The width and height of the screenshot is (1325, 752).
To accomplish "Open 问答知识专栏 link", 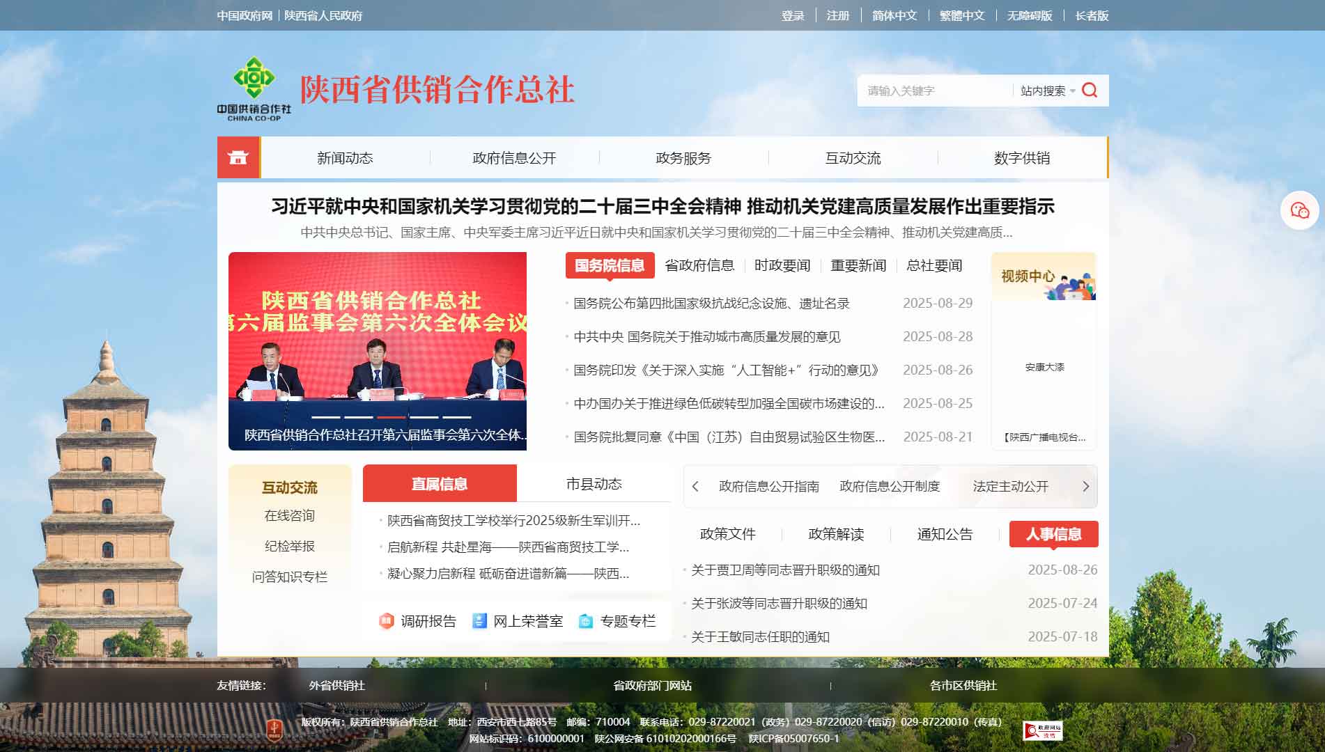I will tap(290, 577).
